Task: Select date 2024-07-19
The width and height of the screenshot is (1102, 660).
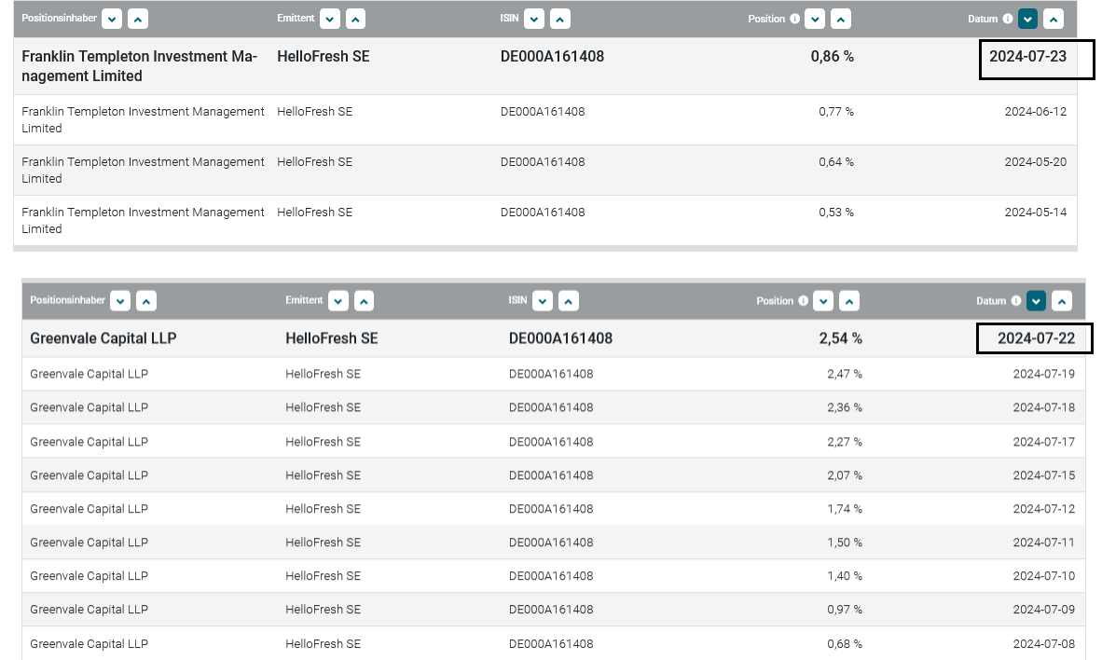Action: coord(1043,375)
